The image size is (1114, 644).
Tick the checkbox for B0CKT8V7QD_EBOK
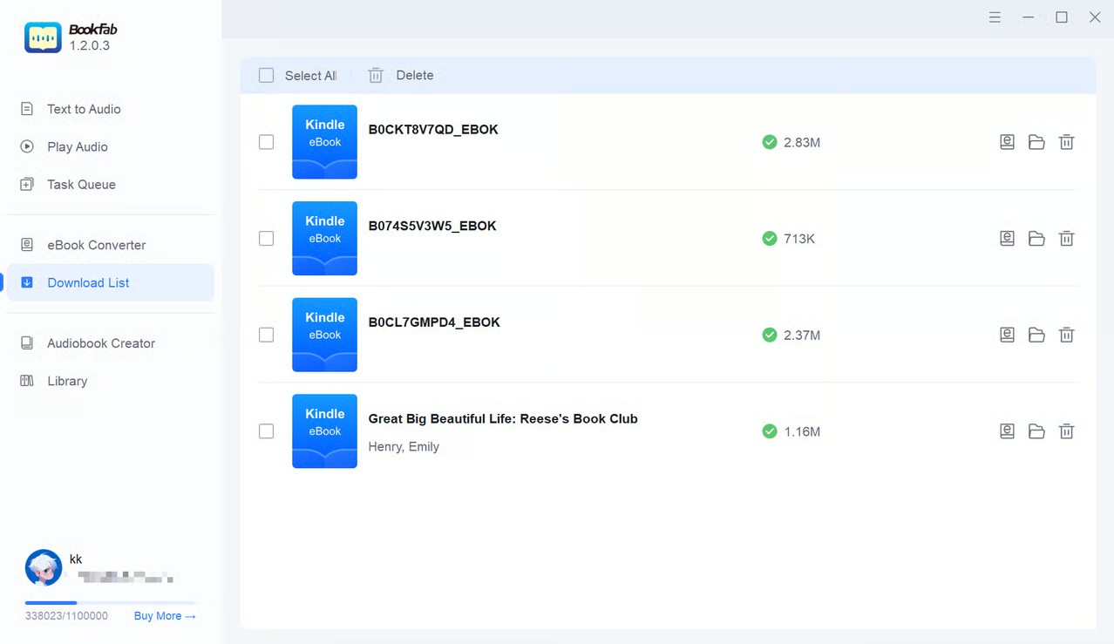[267, 142]
